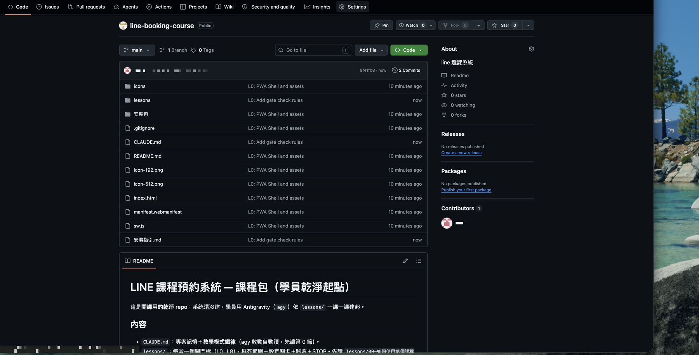Click the contributor avatar under Contributors

pyautogui.click(x=447, y=223)
